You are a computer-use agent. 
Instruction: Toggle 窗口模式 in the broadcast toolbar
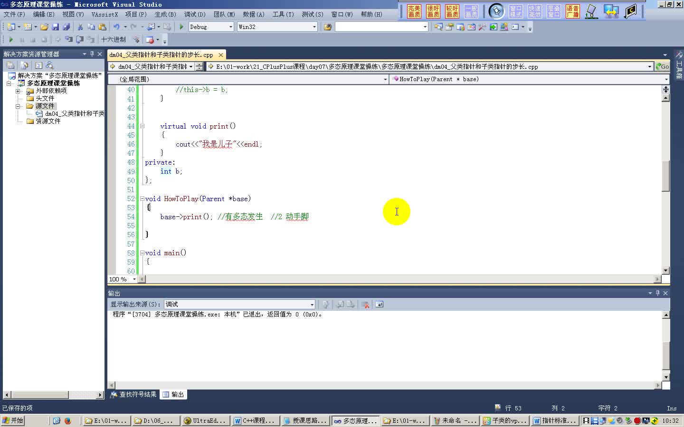click(x=516, y=11)
